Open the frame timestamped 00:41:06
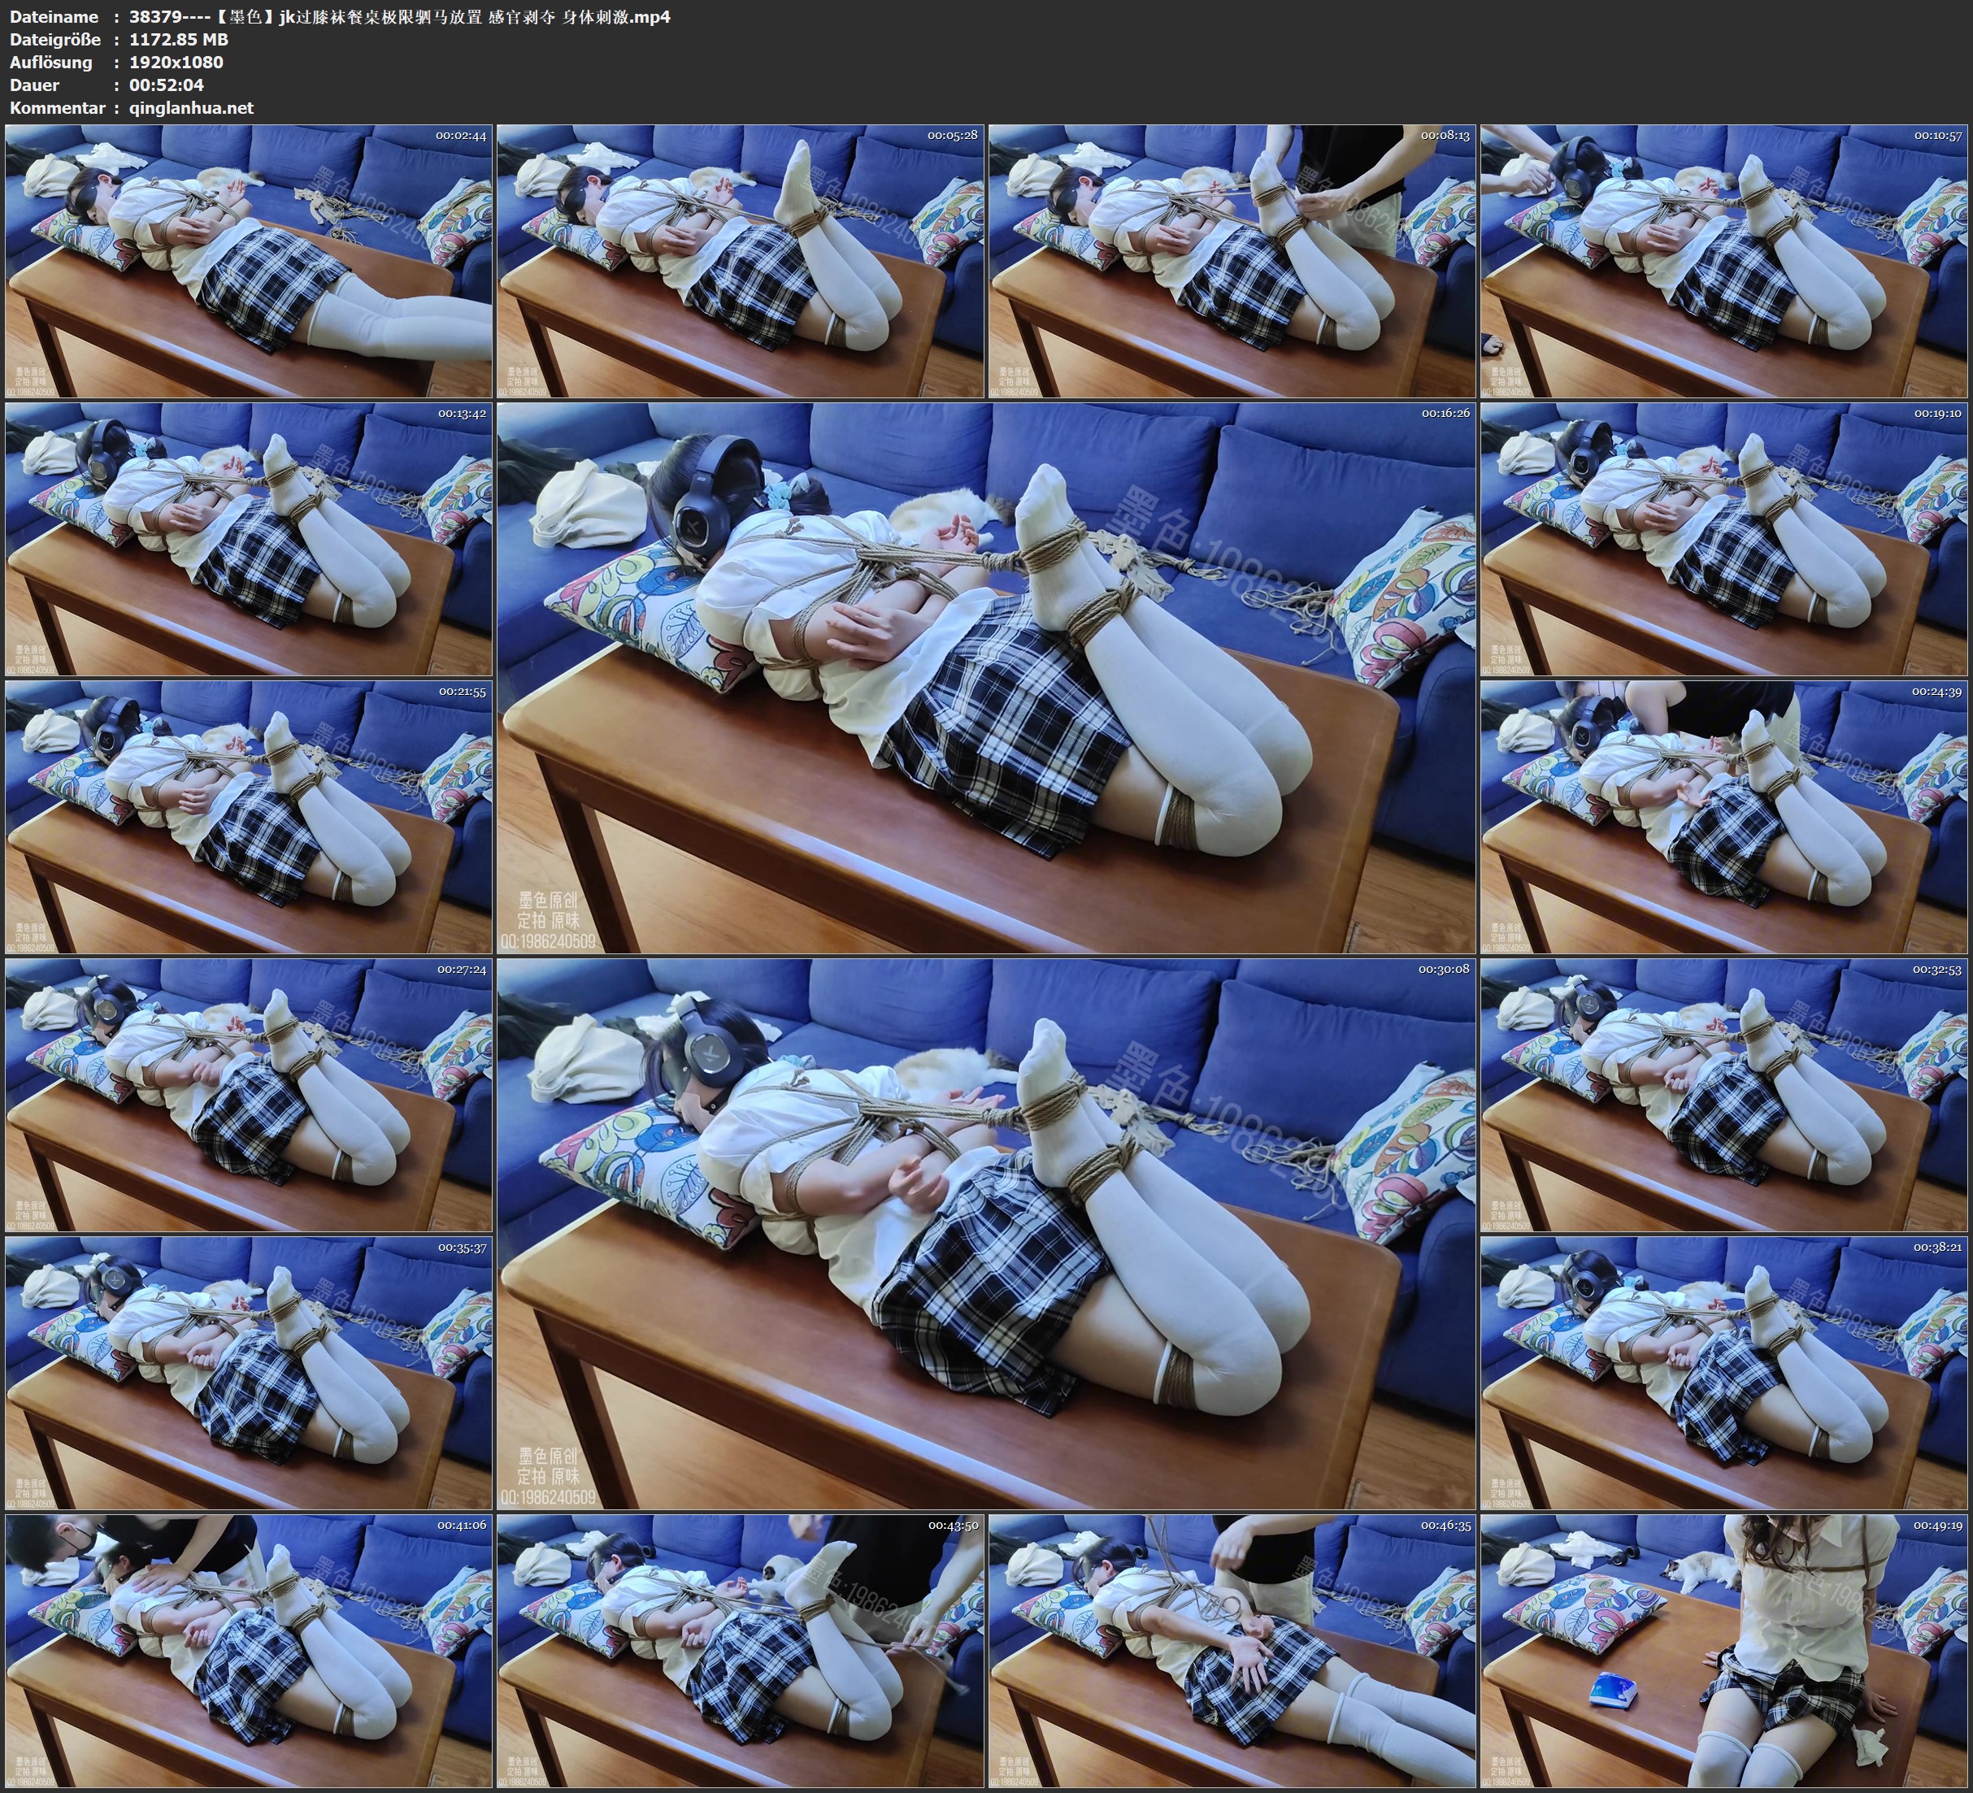The image size is (1973, 1793). pos(249,1651)
